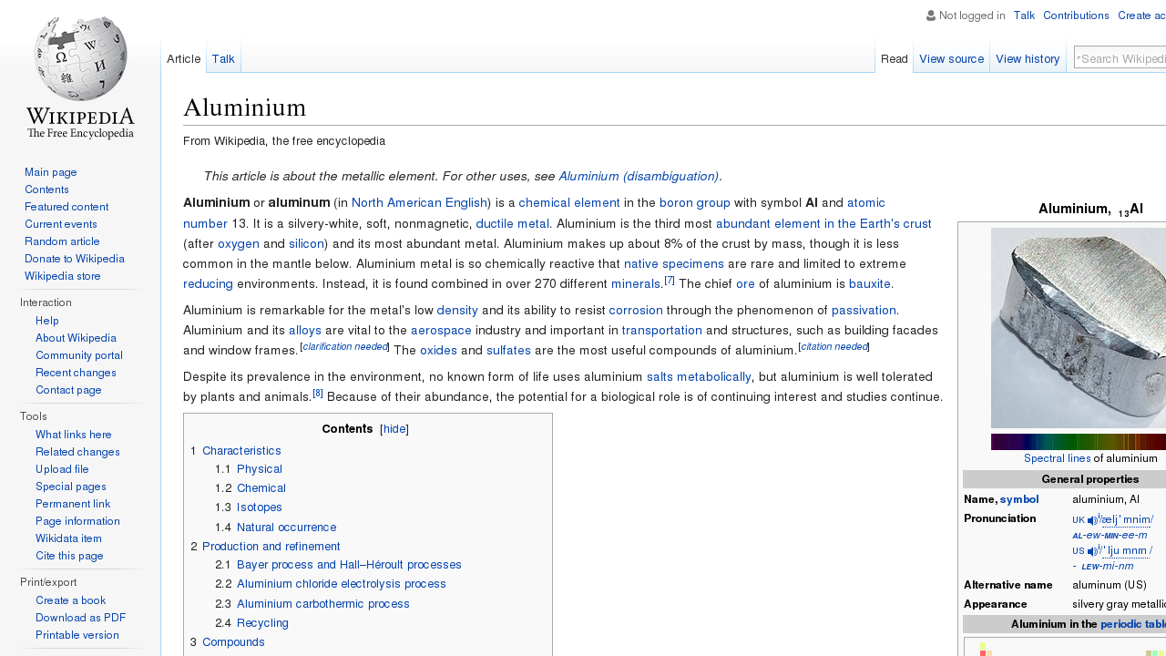Open Wikidata item link
The image size is (1166, 656).
pos(68,538)
